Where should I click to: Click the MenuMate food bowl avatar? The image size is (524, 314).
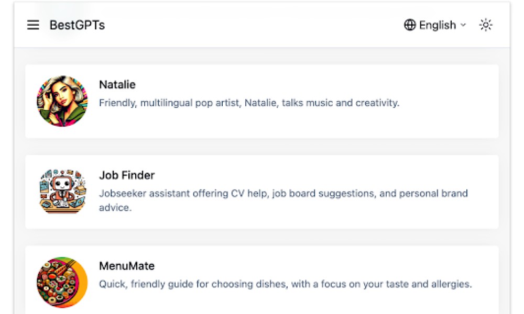pos(62,282)
